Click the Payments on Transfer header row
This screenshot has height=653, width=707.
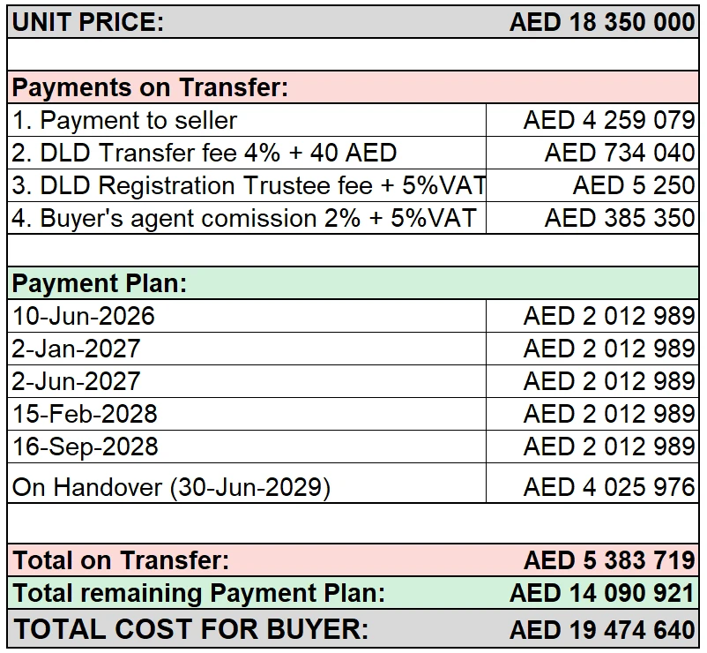tap(353, 87)
